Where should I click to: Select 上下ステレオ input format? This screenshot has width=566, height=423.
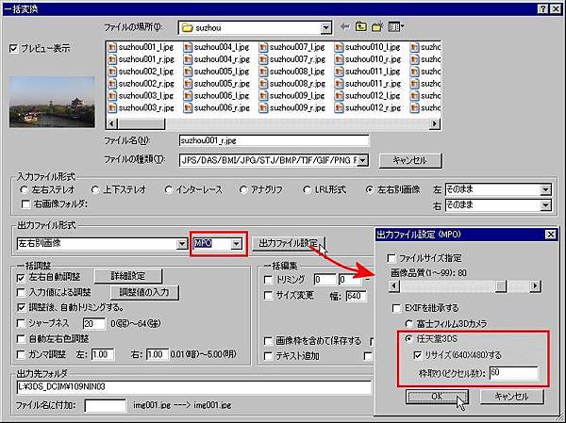pos(95,189)
